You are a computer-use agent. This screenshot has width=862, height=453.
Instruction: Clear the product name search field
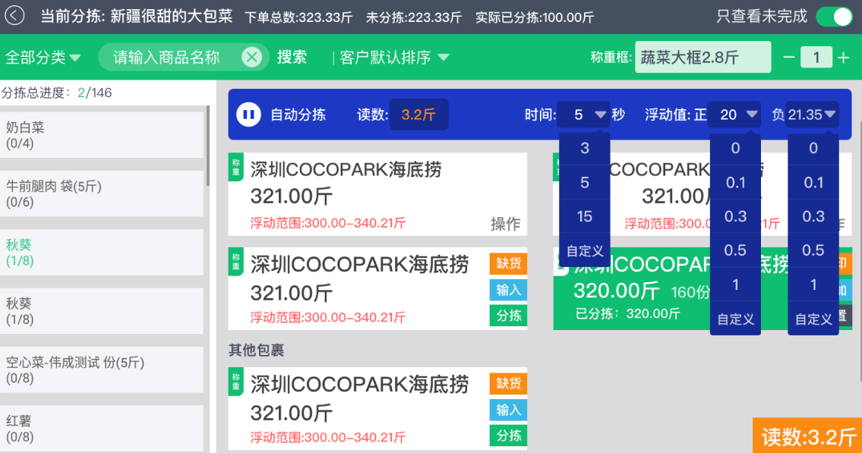(252, 57)
